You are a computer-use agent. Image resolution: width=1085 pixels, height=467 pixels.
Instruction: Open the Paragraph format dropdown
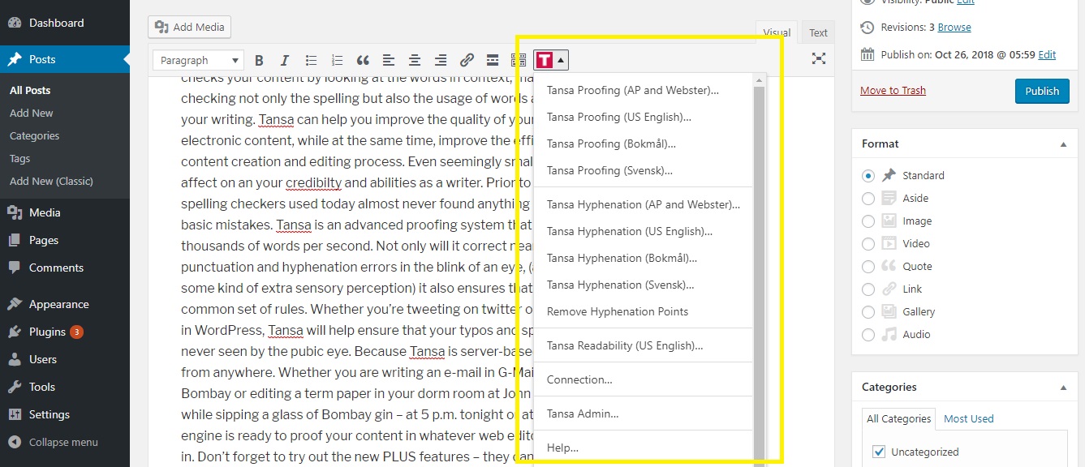pos(199,60)
